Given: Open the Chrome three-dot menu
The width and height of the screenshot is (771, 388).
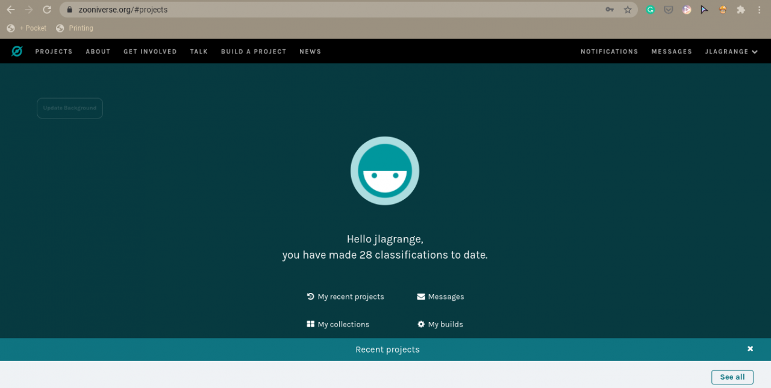Looking at the screenshot, I should click(759, 10).
